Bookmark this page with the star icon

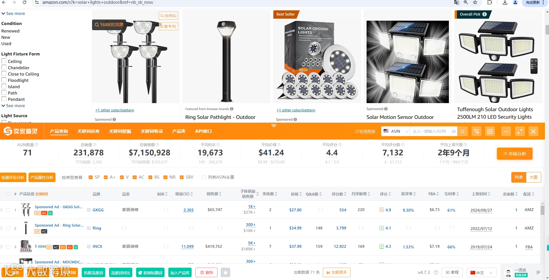(475, 3)
